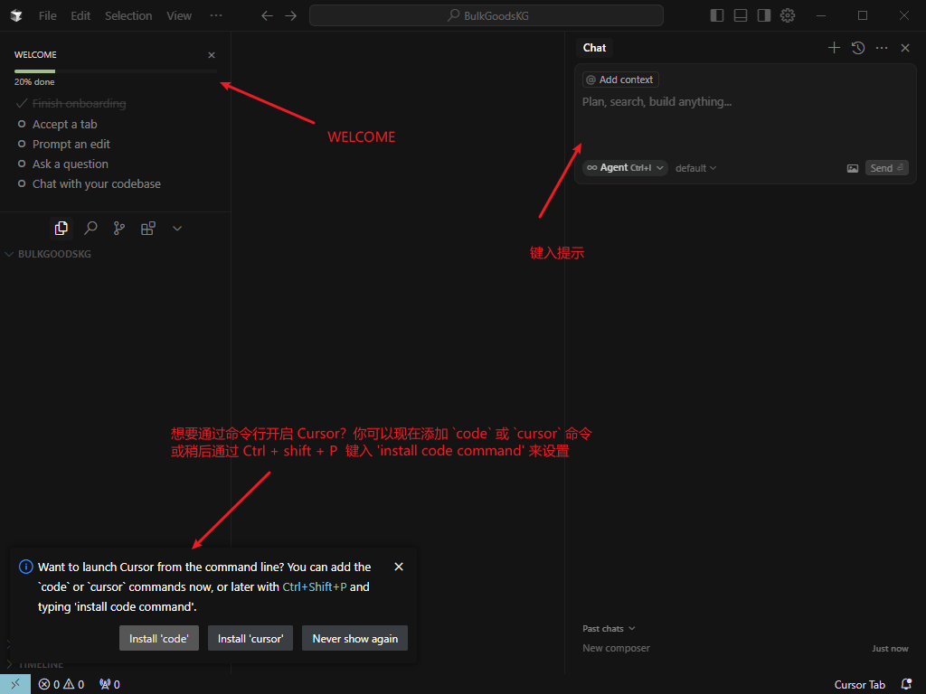Open the Explorer files icon
The height and width of the screenshot is (694, 926).
pyautogui.click(x=61, y=229)
